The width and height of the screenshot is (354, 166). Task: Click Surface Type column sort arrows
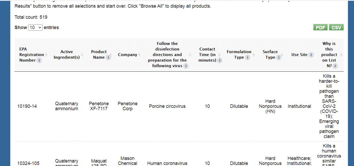pos(282,55)
